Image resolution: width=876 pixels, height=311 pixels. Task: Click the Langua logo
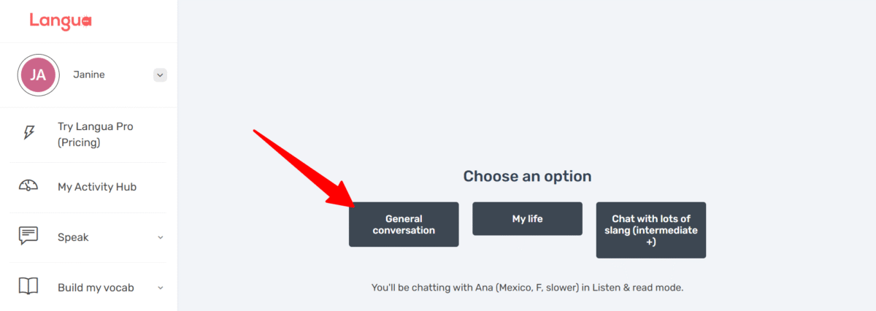click(61, 22)
